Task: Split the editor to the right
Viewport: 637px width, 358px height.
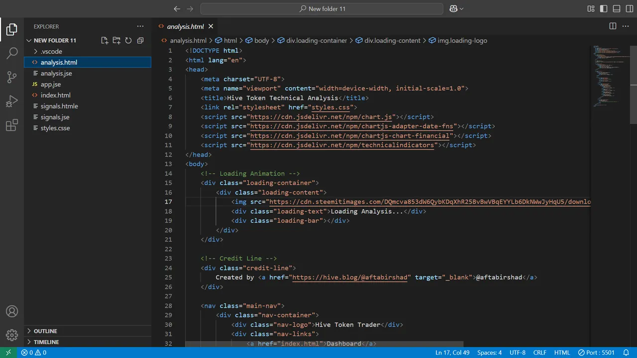Action: (x=613, y=26)
